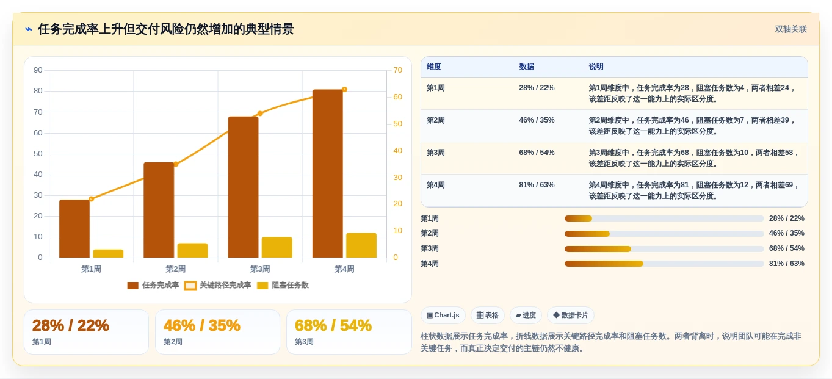Click the line chart point above 第4周
This screenshot has height=379, width=832.
(344, 90)
